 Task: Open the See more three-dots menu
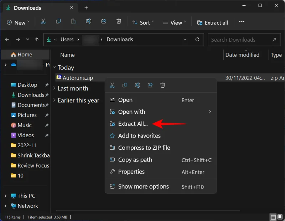242,22
